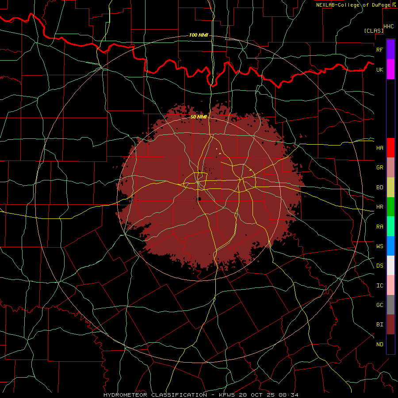Click the IC light-pink legend swatch
Image resolution: width=398 pixels, height=398 pixels.
point(390,285)
